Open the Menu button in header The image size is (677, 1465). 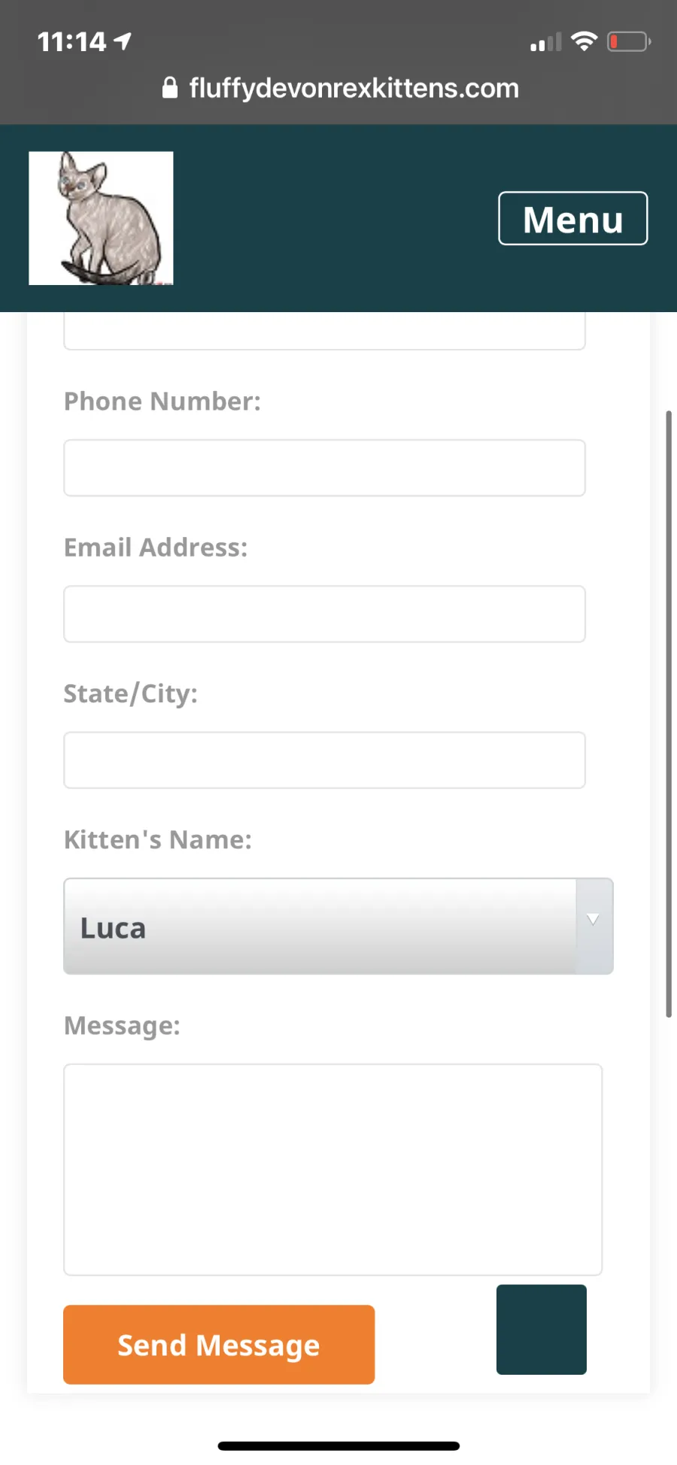tap(572, 219)
